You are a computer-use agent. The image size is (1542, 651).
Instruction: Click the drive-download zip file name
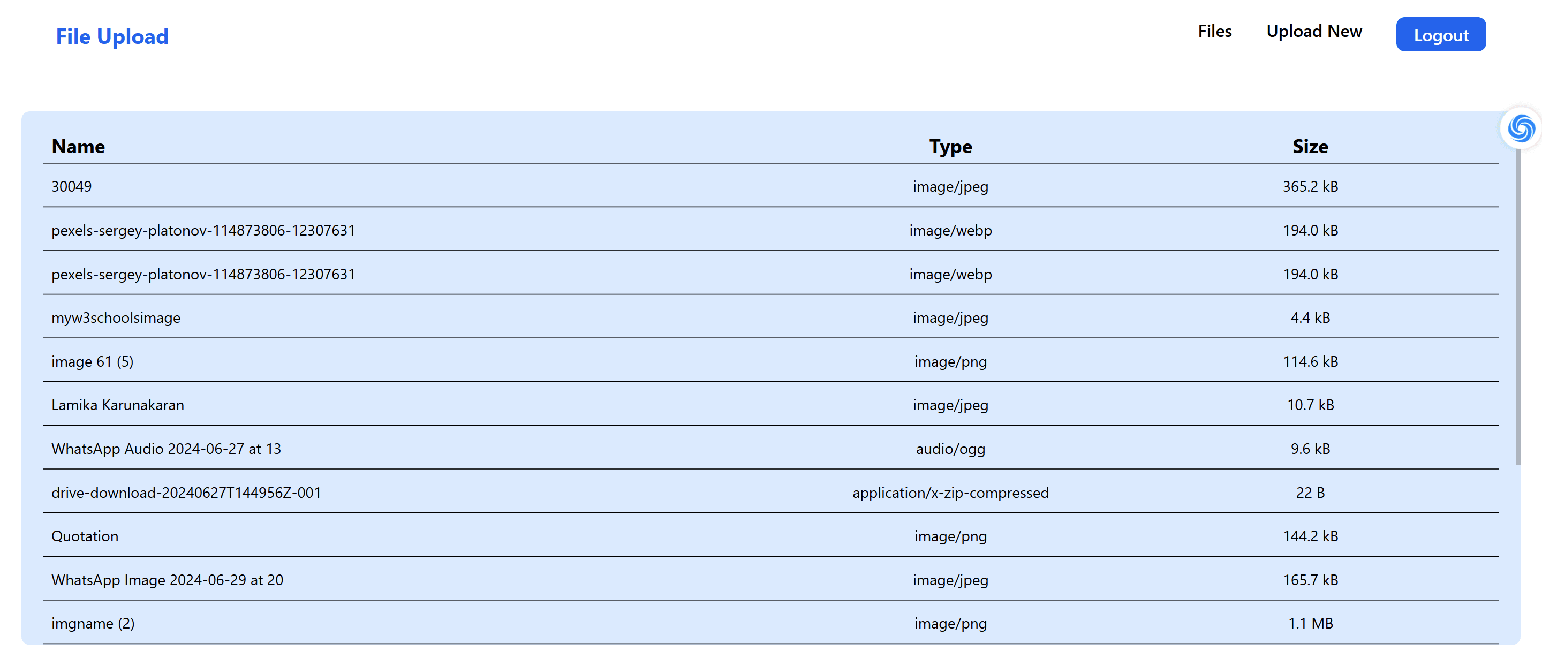186,493
